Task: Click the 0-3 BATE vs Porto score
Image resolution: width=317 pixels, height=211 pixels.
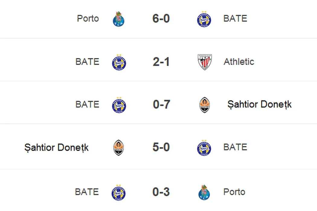Action: pos(161,192)
